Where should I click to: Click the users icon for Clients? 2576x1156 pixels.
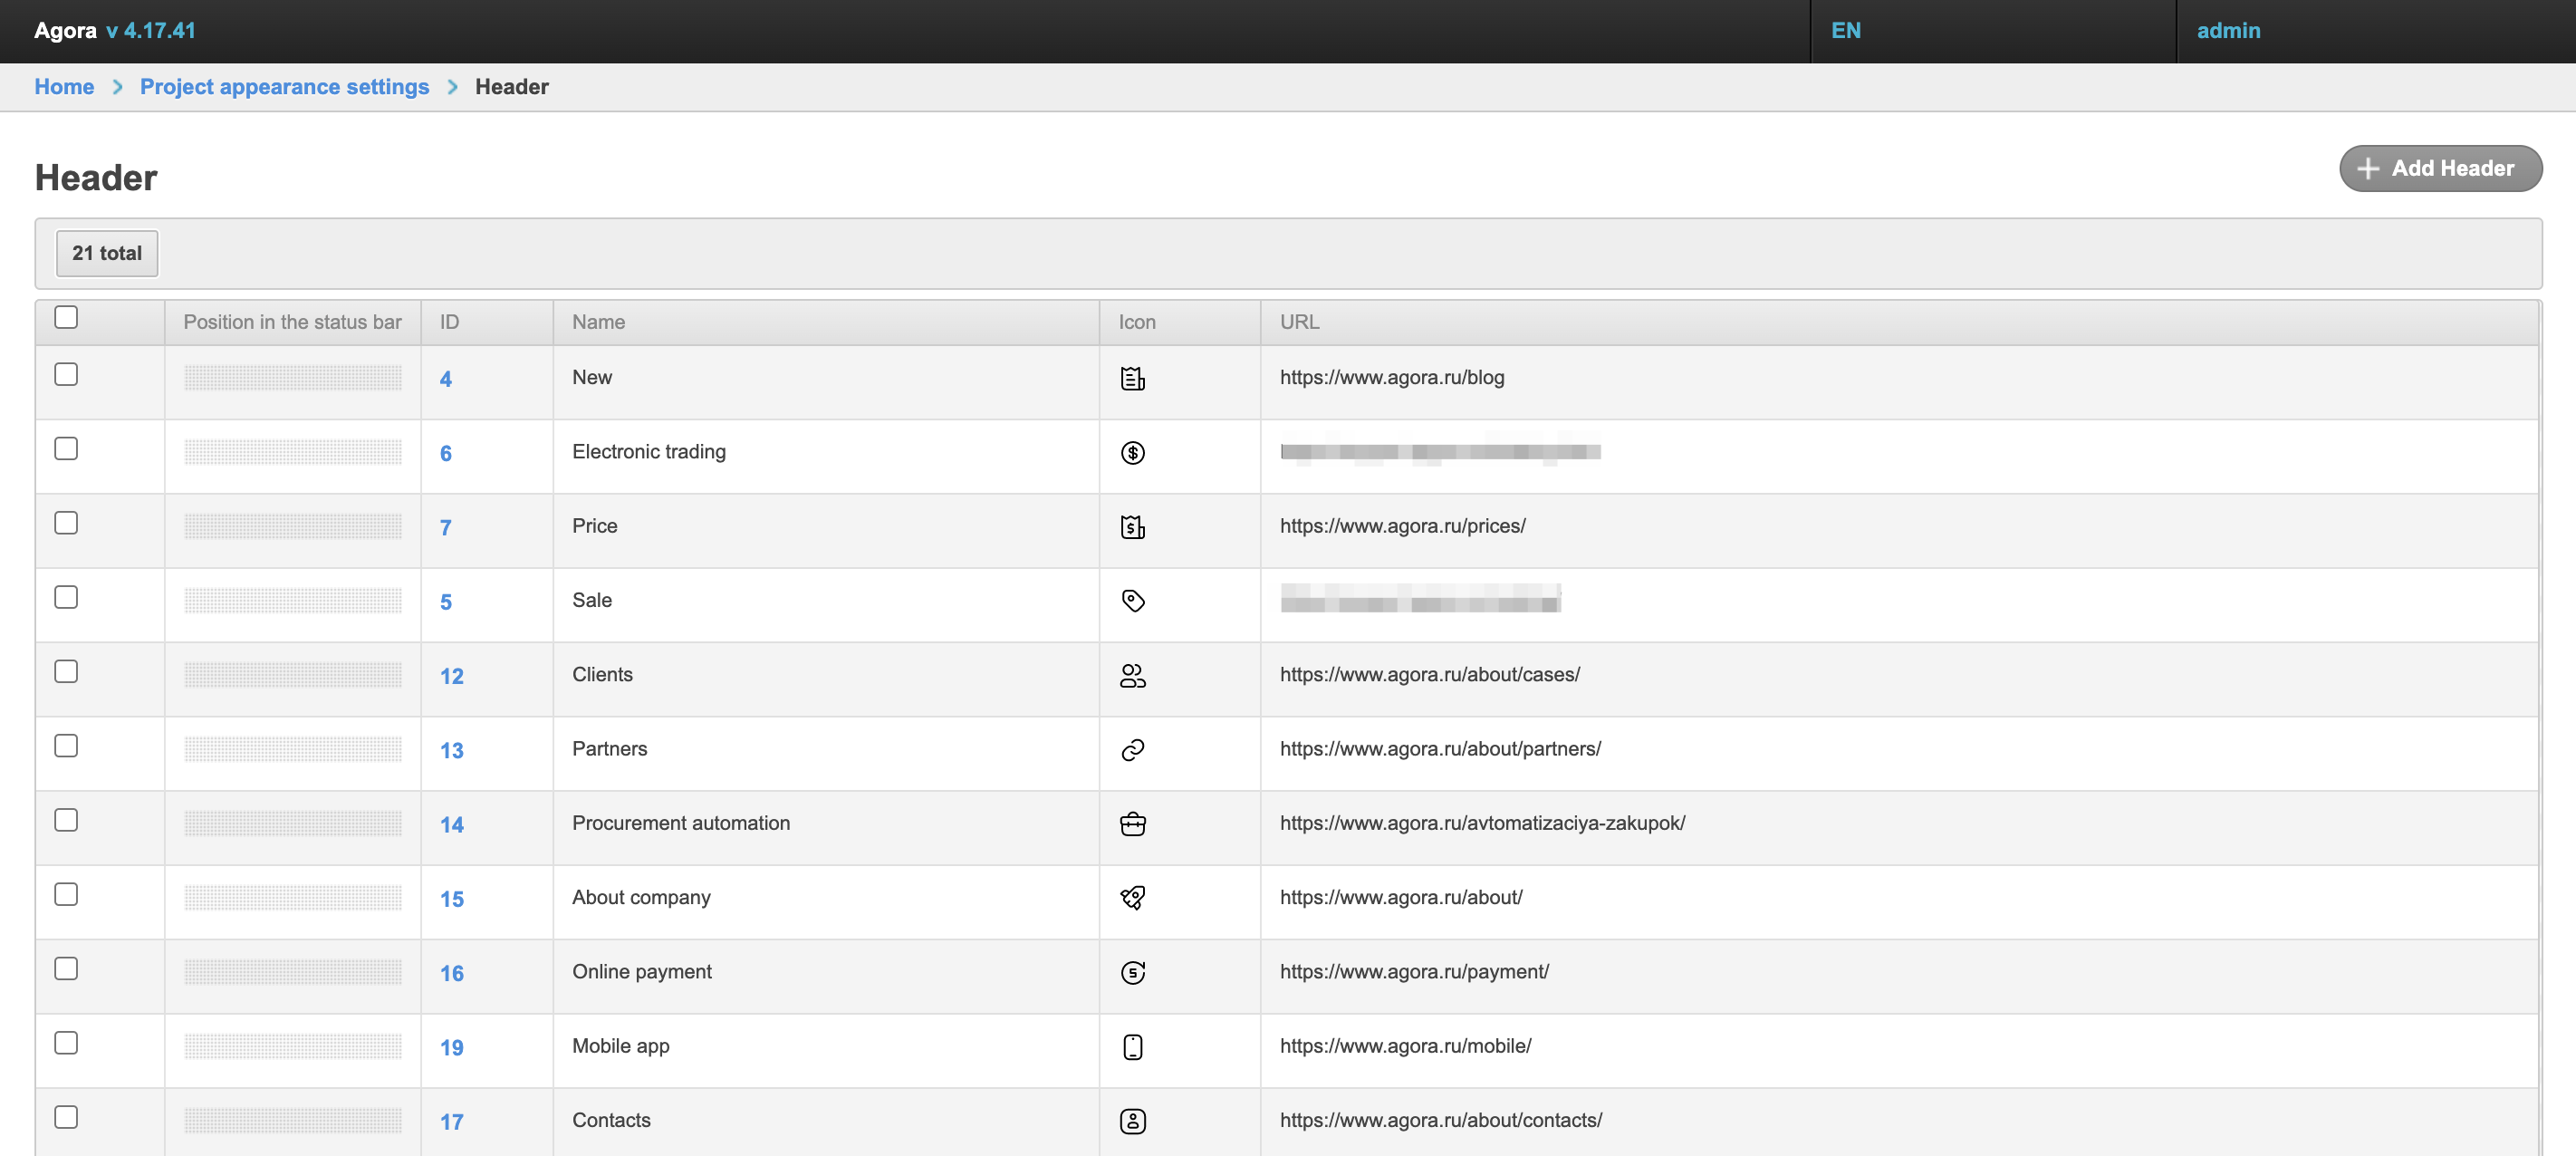pyautogui.click(x=1132, y=676)
